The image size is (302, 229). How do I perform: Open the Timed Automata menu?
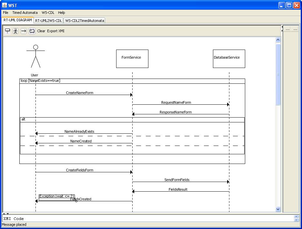[x=25, y=13]
